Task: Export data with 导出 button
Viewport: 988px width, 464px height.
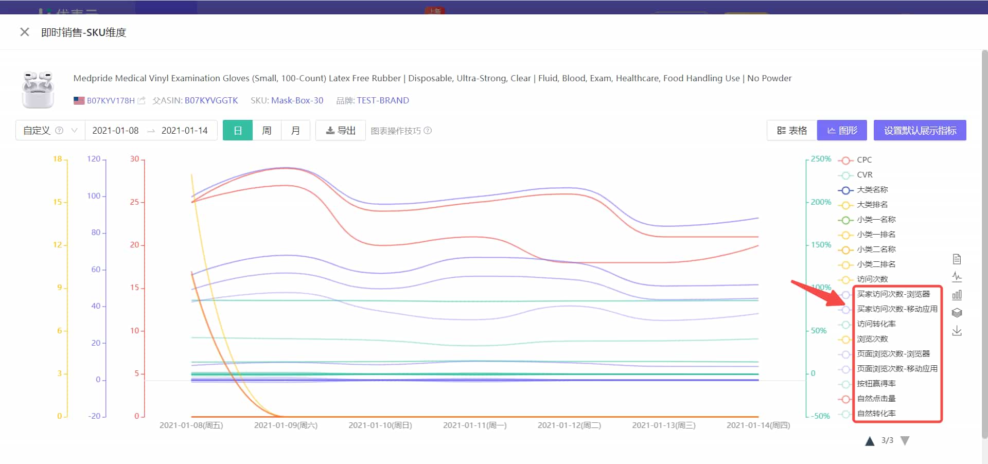Action: pyautogui.click(x=341, y=131)
